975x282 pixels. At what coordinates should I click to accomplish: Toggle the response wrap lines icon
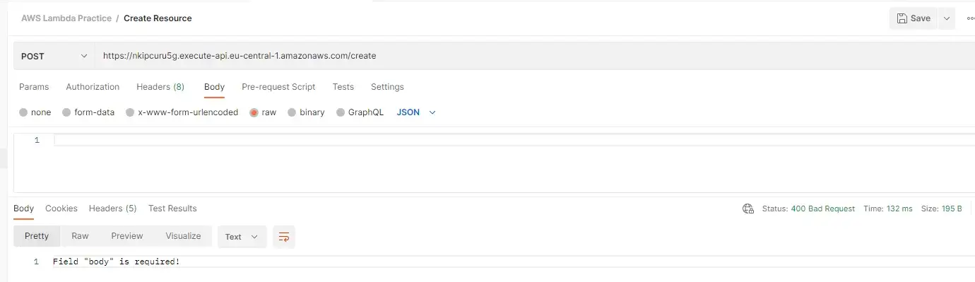[x=283, y=237]
